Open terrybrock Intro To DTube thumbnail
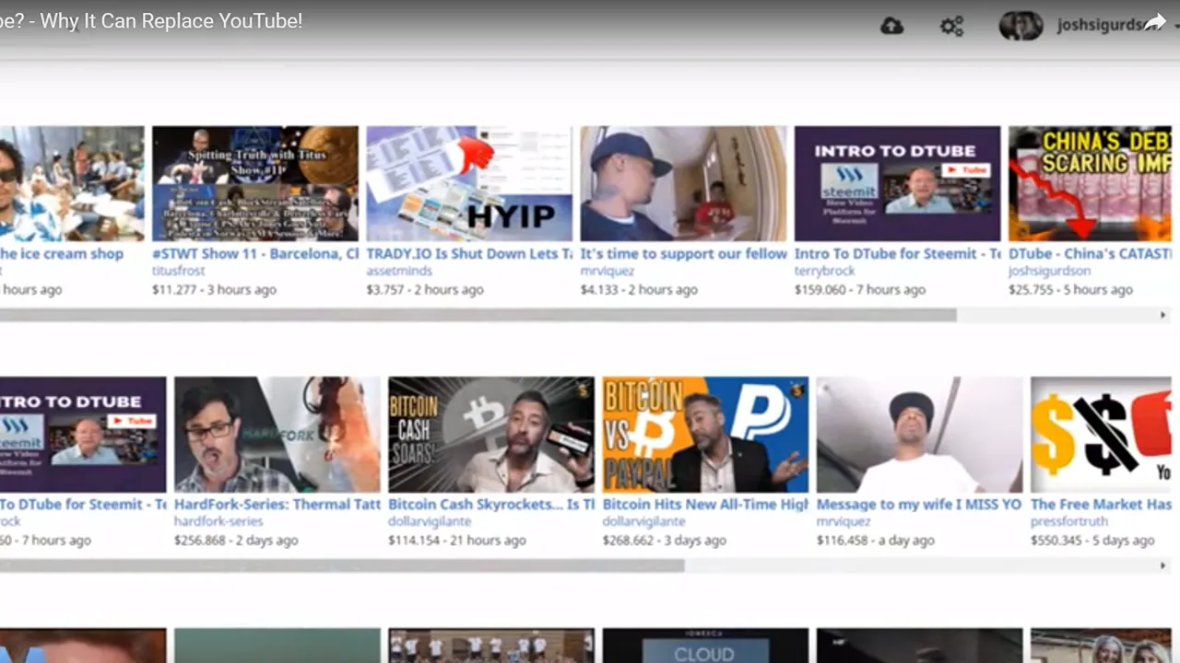 (897, 183)
